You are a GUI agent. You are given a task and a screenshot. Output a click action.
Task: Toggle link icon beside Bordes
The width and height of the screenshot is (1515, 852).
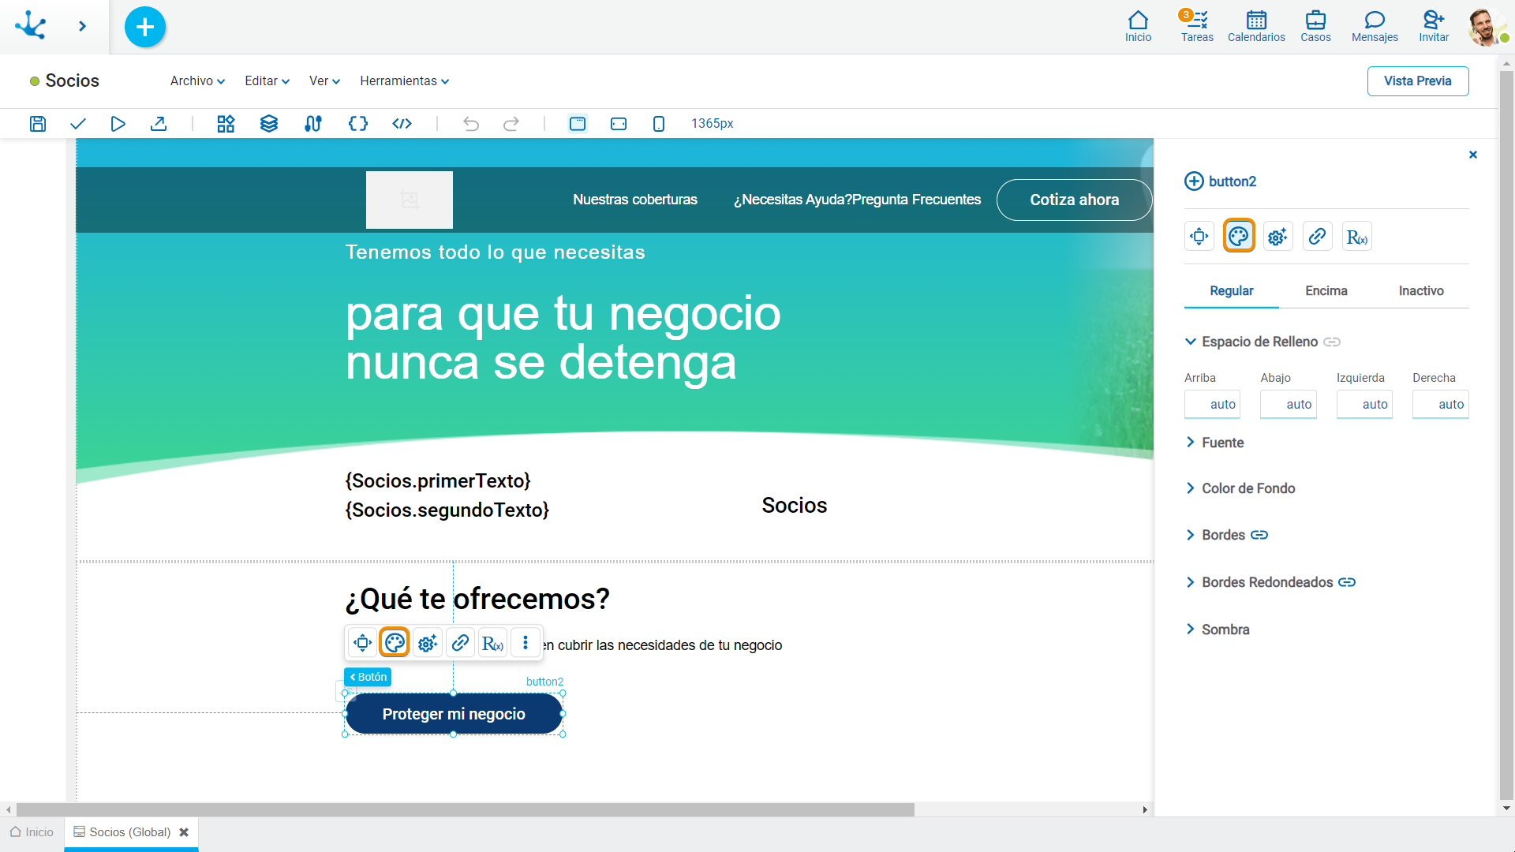(x=1259, y=535)
